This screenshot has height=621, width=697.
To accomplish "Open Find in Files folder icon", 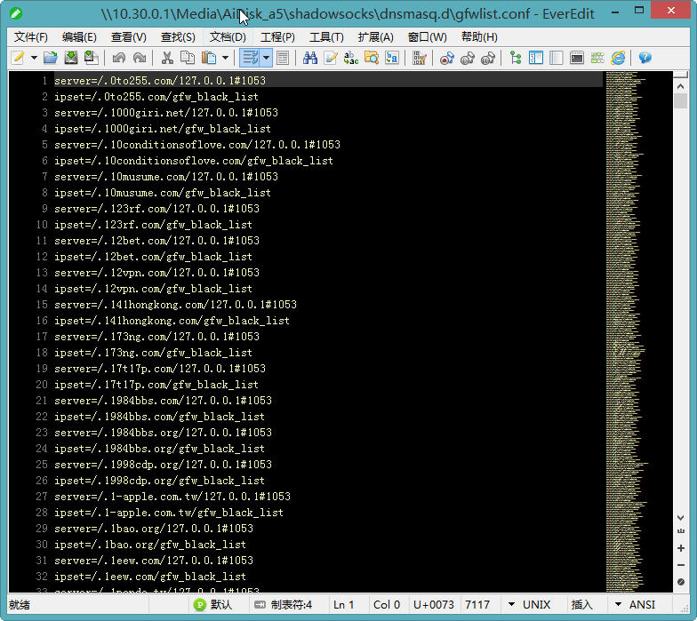I will (372, 58).
